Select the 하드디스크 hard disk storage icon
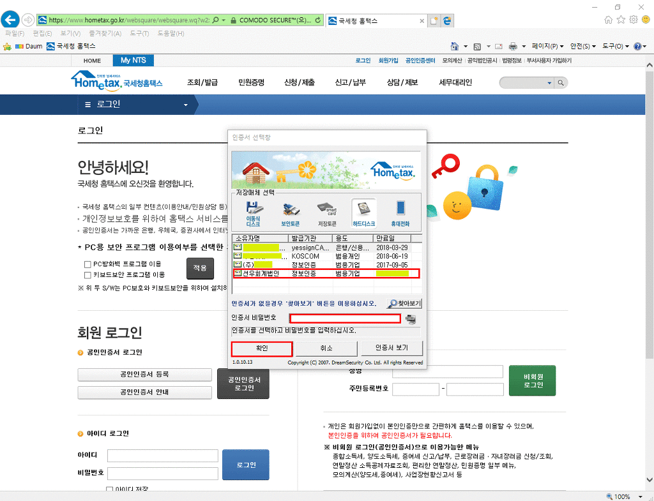The width and height of the screenshot is (654, 501). [x=363, y=213]
